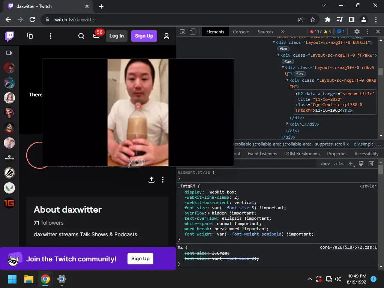The height and width of the screenshot is (288, 384).
Task: Toggle Chrome side panel icon
Action: point(351,19)
